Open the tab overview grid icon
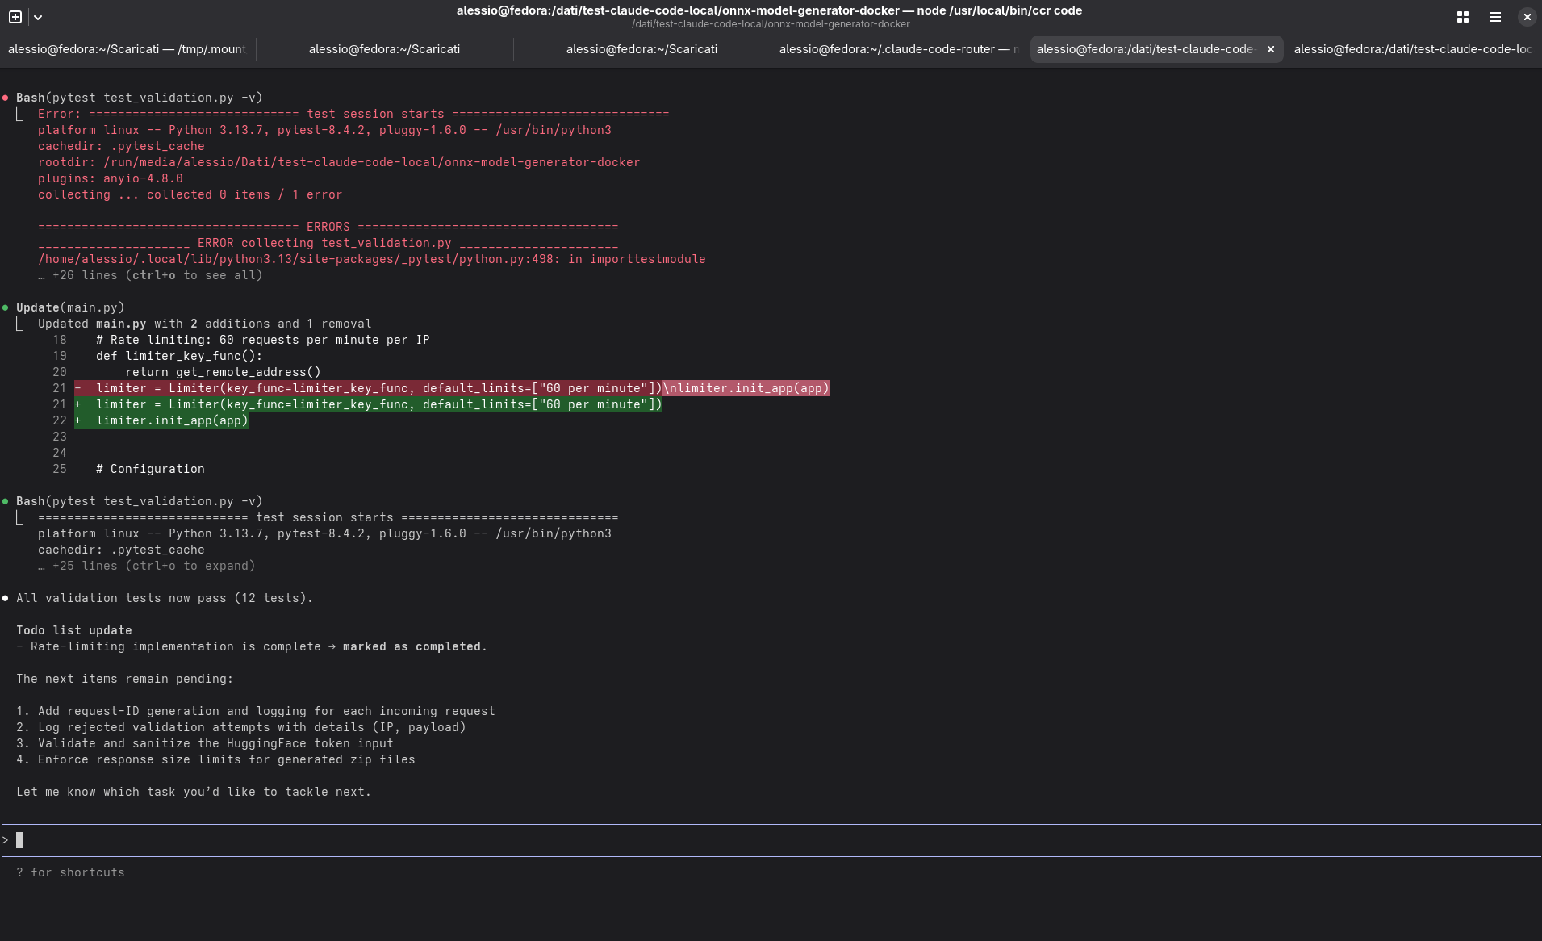The height and width of the screenshot is (941, 1542). pyautogui.click(x=1462, y=17)
